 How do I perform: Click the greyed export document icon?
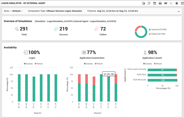(x=171, y=3)
